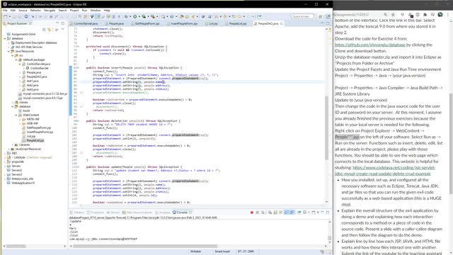Open Console dropdown arrow in Console toolbar
Screen dimensions: 453x255
coord(309,212)
